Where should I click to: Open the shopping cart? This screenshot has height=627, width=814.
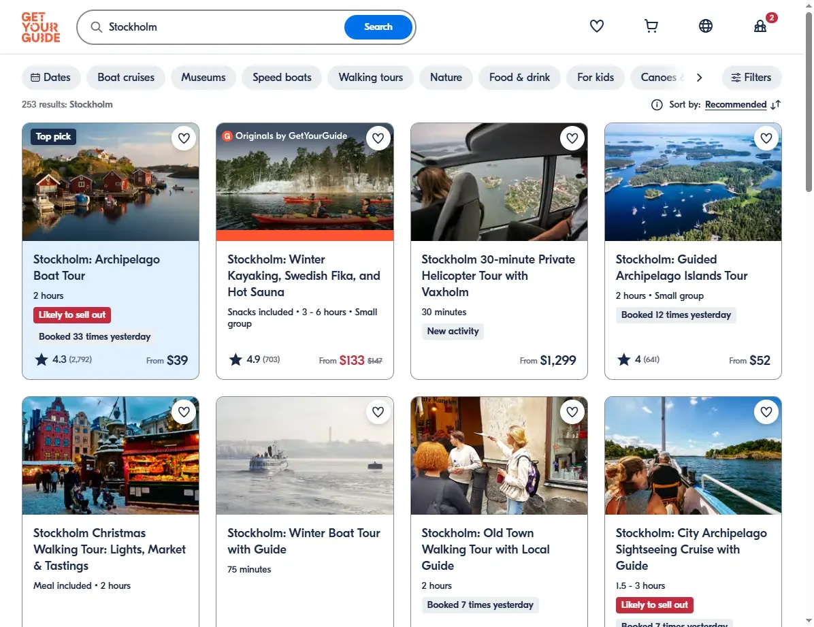651,26
